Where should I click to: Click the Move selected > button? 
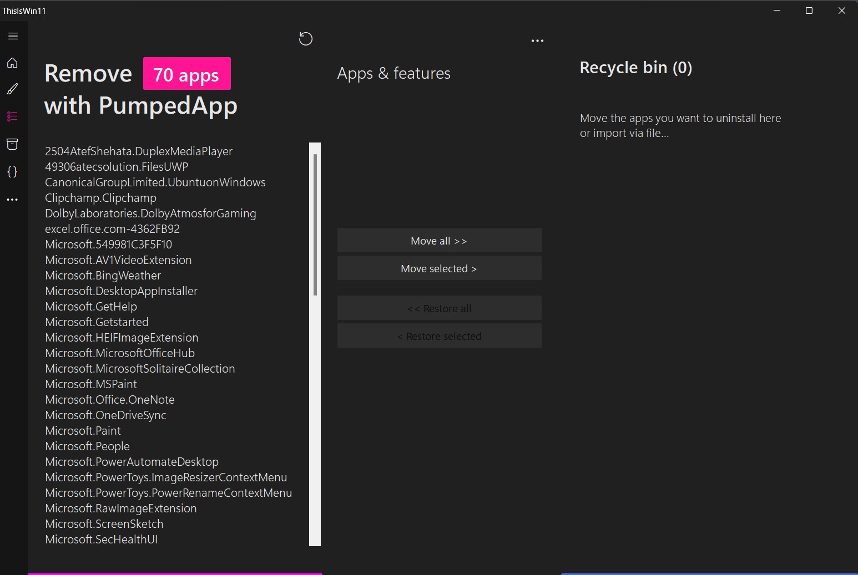(439, 268)
